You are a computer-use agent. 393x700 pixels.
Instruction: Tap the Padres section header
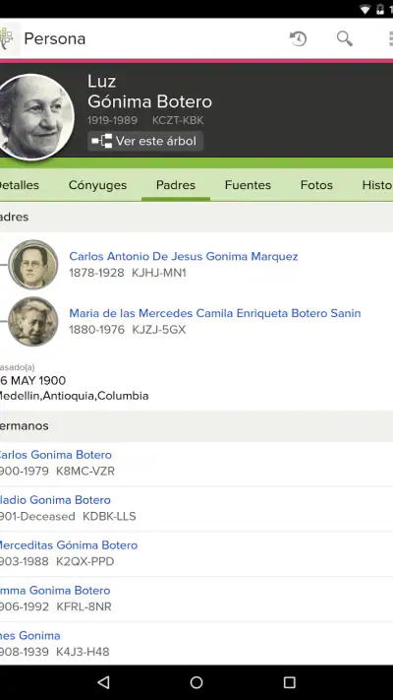196,217
